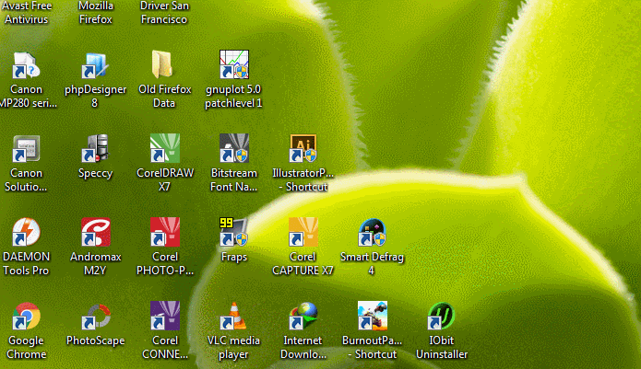Select the VLC media player icon

234,316
